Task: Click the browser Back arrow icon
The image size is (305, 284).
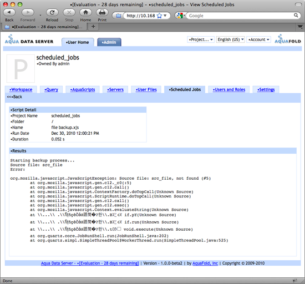Action: click(9, 13)
